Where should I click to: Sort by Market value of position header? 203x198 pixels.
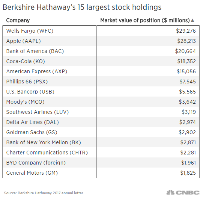pyautogui.click(x=145, y=21)
